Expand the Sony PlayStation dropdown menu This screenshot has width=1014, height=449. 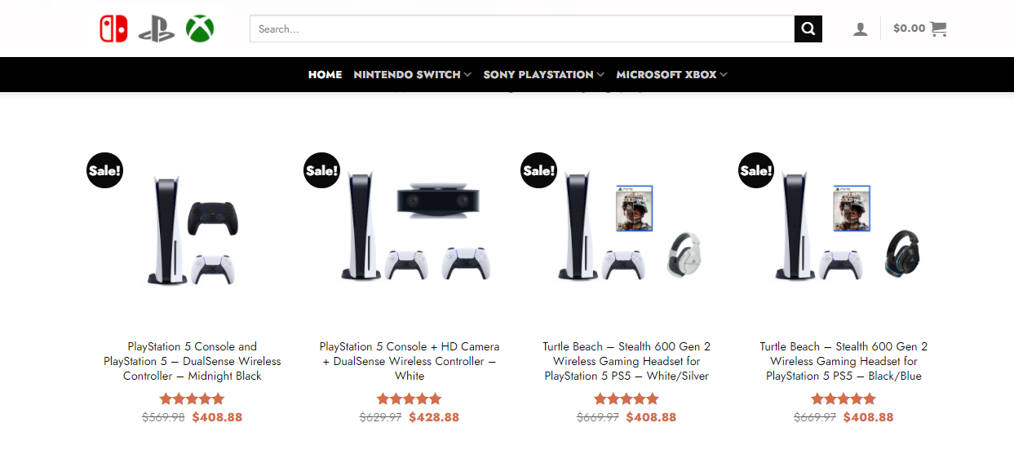(543, 74)
